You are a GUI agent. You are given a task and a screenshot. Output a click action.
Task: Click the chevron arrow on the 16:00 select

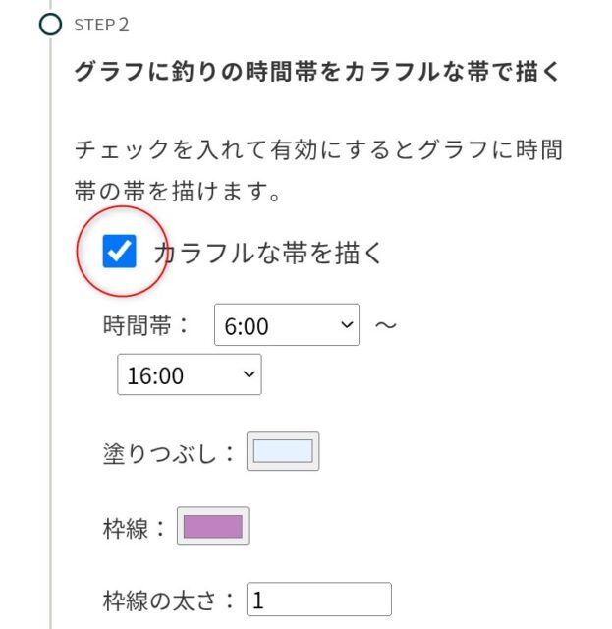tap(249, 374)
